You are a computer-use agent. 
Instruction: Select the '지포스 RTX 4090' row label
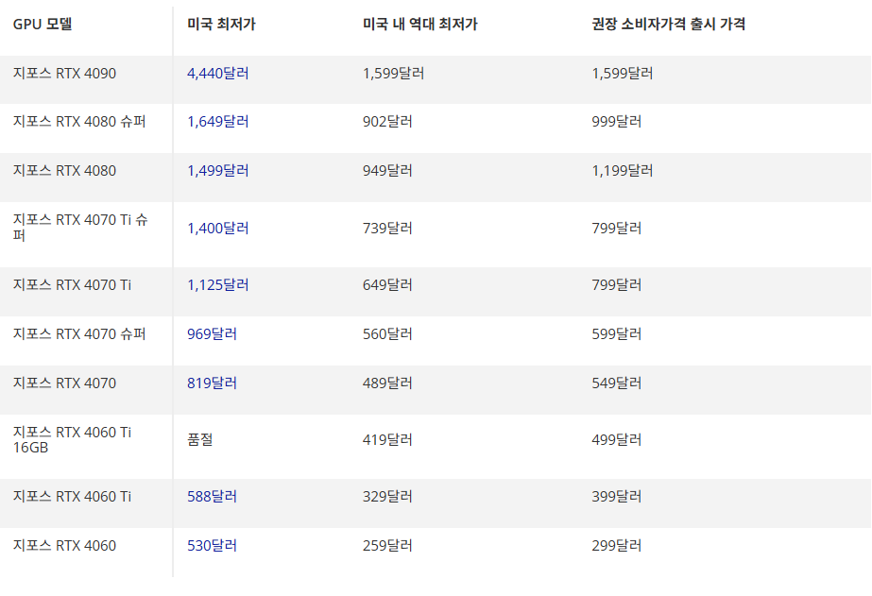point(64,74)
